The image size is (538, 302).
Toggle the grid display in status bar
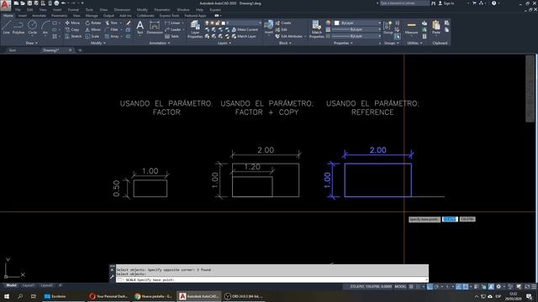(411, 287)
